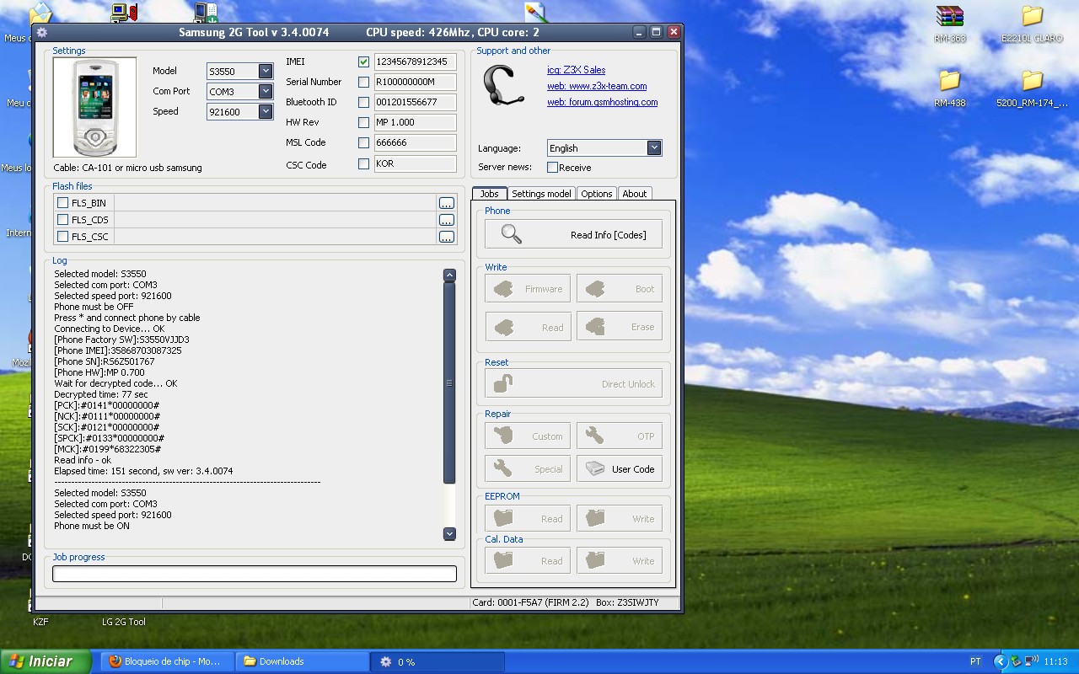This screenshot has height=674, width=1079.
Task: Click the taskbar clock showing 11:13
Action: (x=1056, y=662)
